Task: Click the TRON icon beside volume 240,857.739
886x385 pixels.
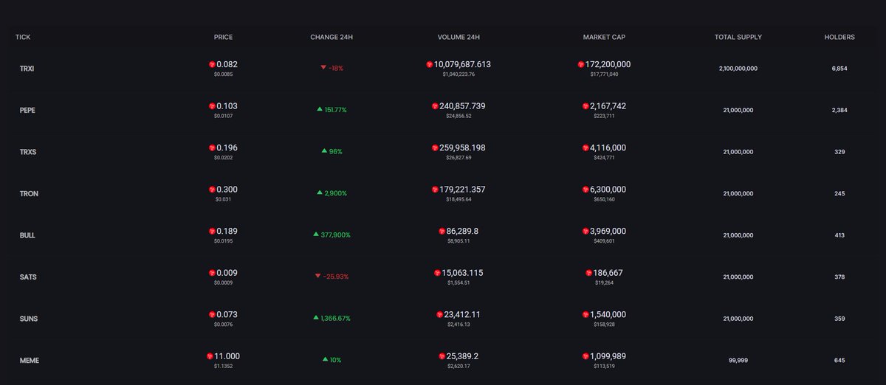Action: click(x=435, y=106)
